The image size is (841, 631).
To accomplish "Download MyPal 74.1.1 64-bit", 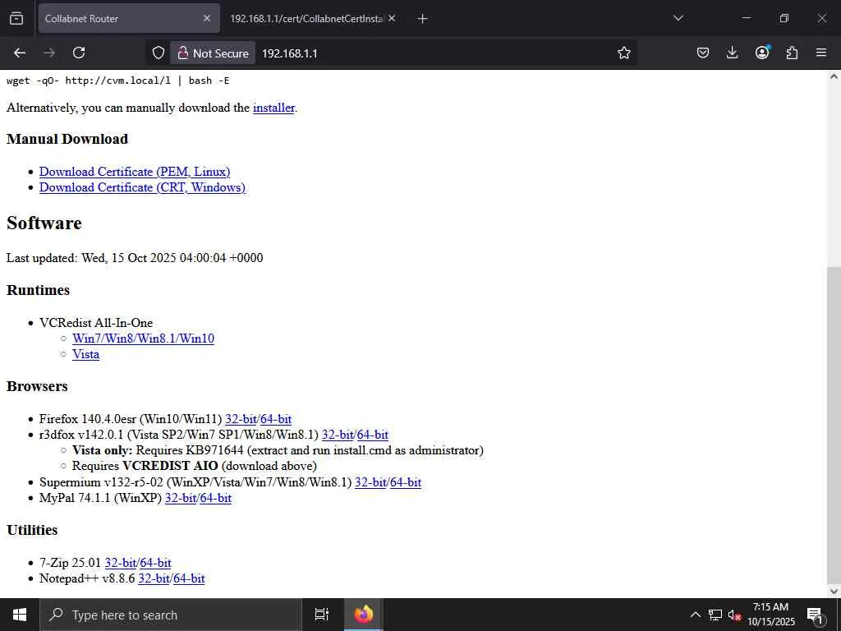I will click(216, 498).
